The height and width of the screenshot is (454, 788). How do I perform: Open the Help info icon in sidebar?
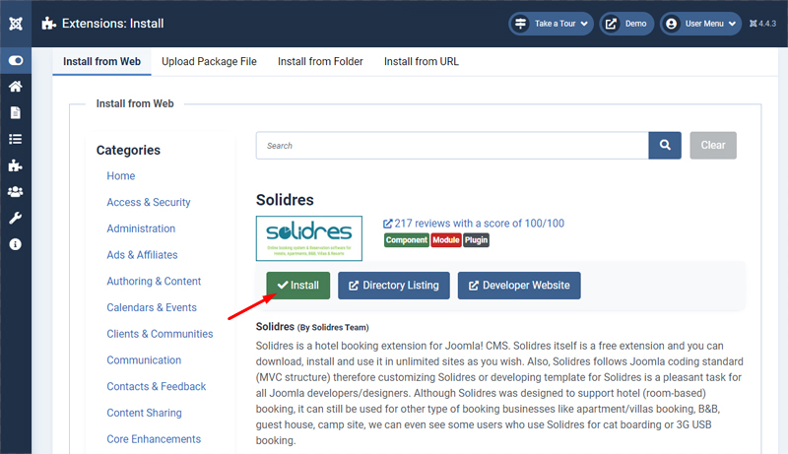click(15, 244)
